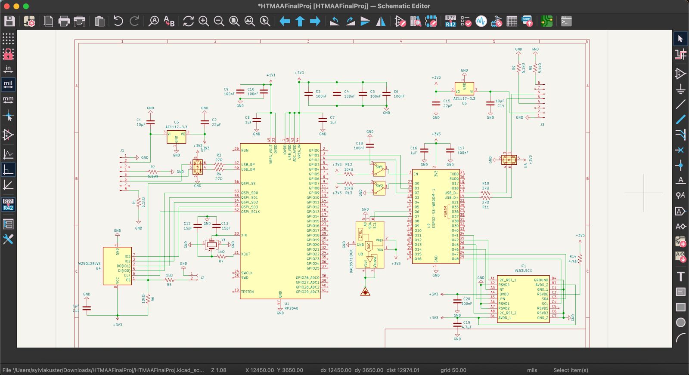Switch to the PCB editor

point(547,21)
